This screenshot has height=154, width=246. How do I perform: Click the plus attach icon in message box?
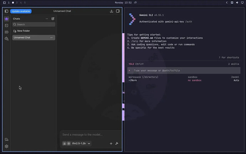pos(111,144)
